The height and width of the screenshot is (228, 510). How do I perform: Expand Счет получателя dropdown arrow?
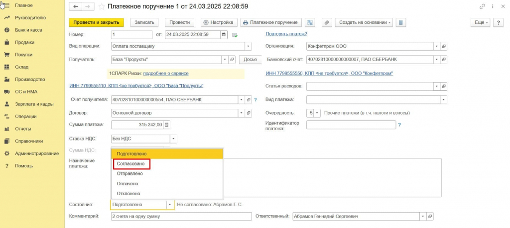[242, 100]
